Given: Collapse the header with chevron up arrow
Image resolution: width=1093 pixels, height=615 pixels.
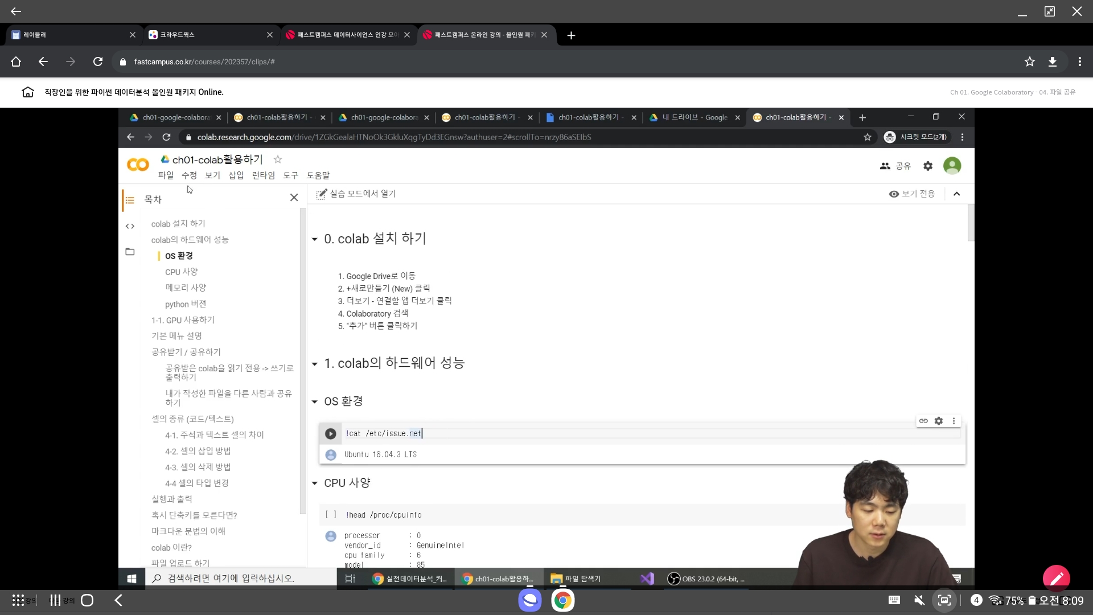Looking at the screenshot, I should click(x=957, y=194).
